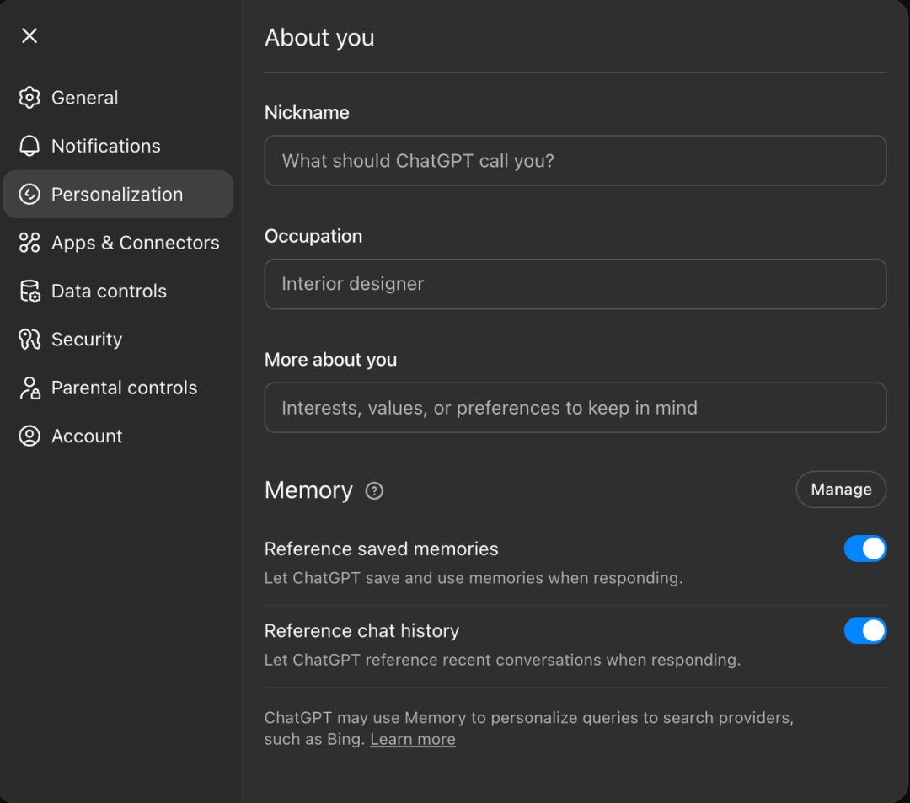Close the settings dialog with X

29,35
